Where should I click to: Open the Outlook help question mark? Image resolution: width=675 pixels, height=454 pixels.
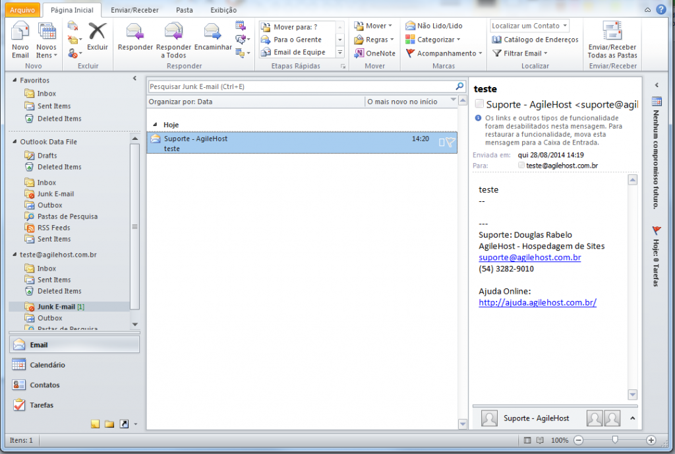[661, 9]
